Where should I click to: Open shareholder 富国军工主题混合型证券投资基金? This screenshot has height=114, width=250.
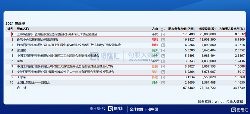(58, 56)
